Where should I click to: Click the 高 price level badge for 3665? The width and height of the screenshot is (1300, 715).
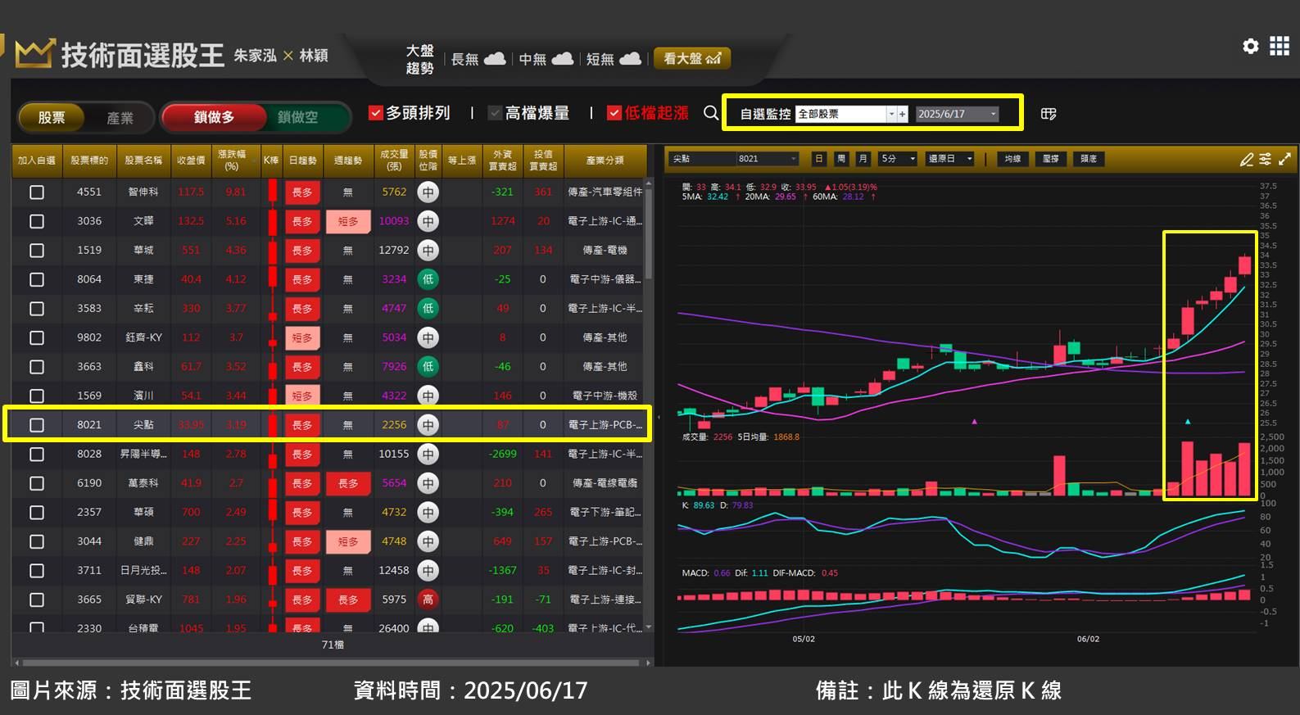[x=428, y=600]
